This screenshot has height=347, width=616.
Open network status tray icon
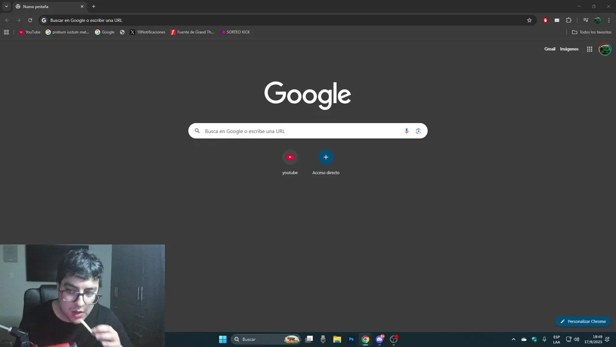568,339
